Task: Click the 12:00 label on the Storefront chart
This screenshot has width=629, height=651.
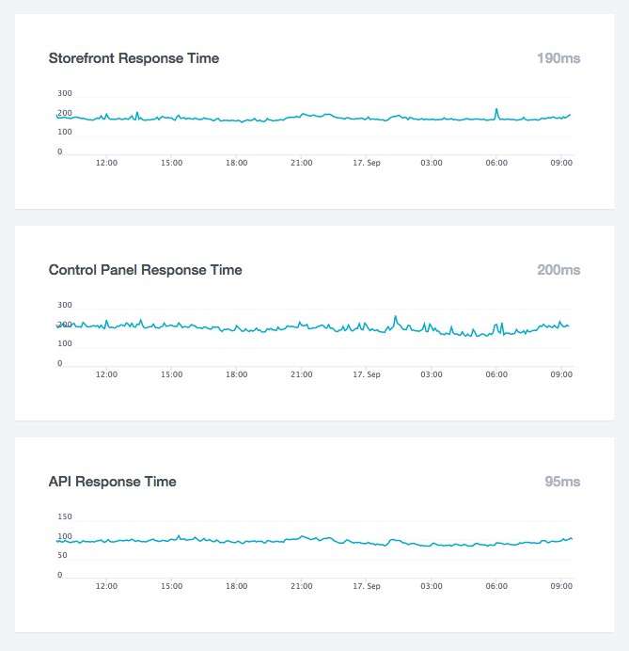Action: 106,163
